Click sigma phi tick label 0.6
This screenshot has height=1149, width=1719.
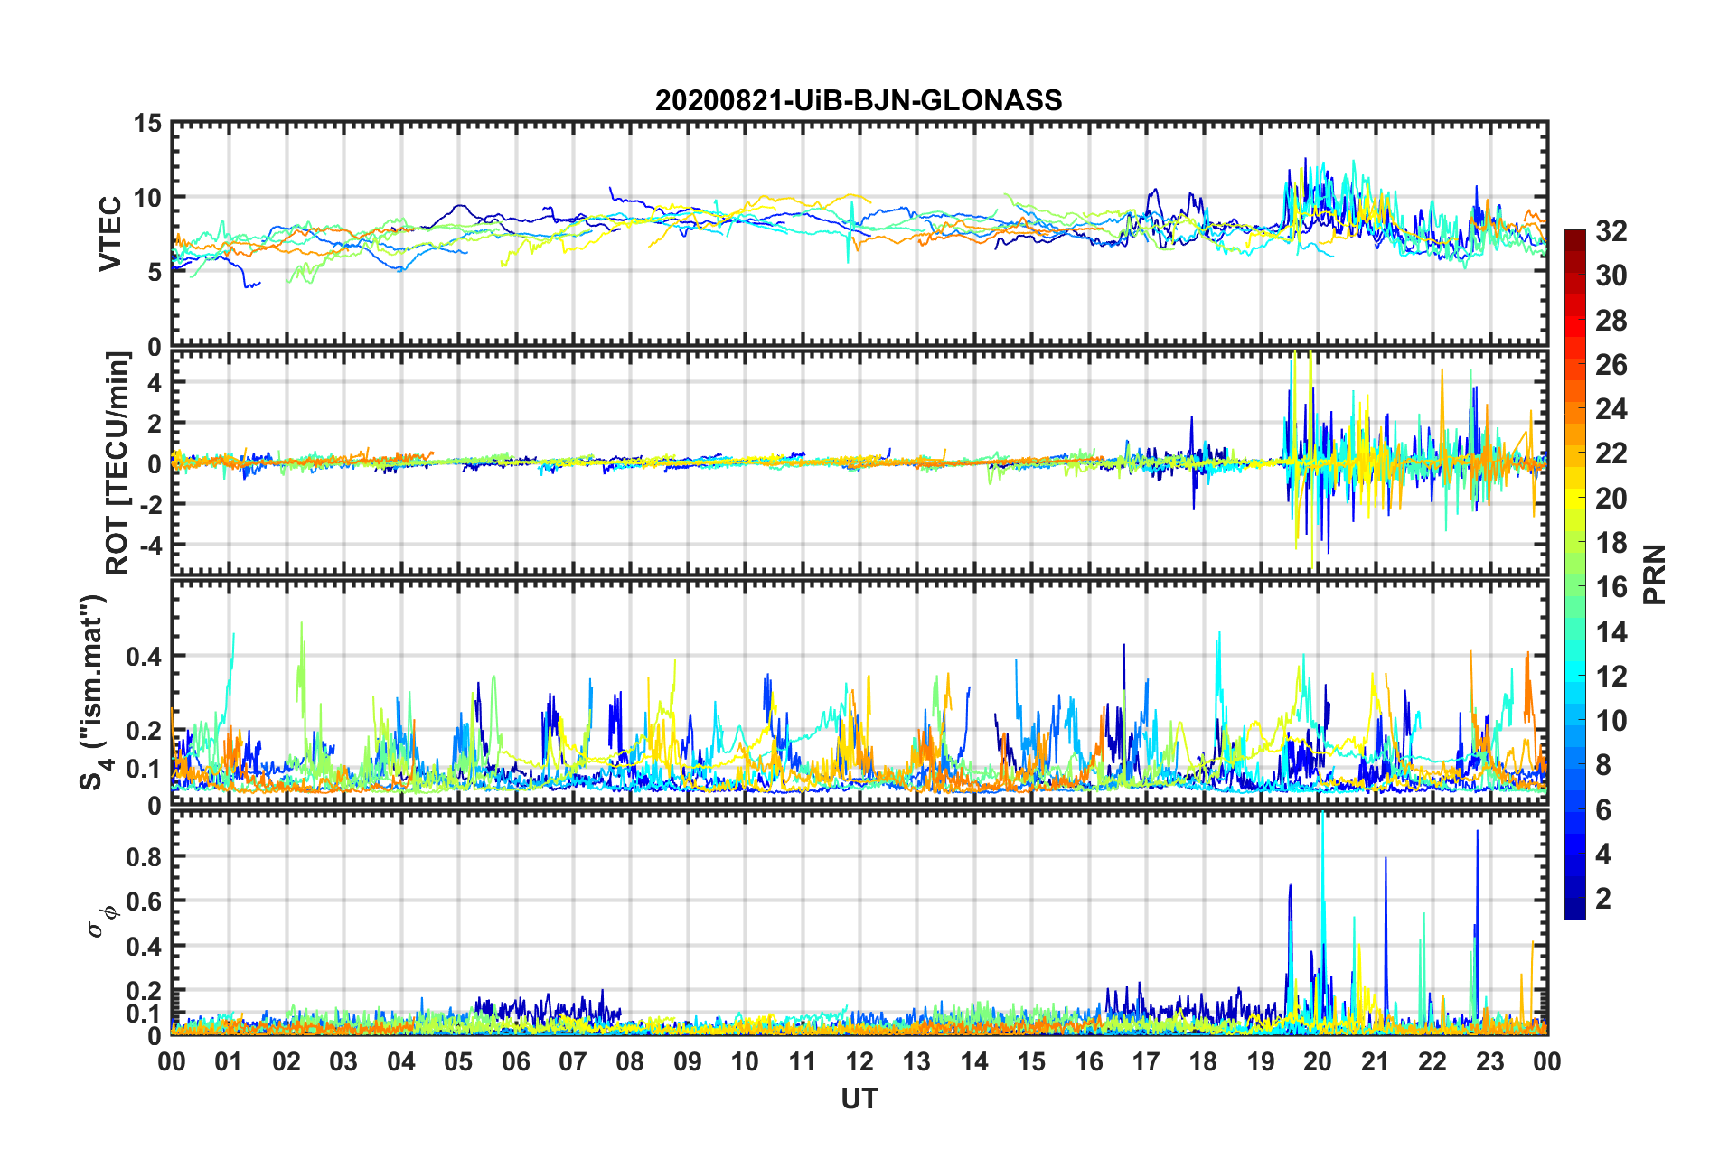(145, 901)
